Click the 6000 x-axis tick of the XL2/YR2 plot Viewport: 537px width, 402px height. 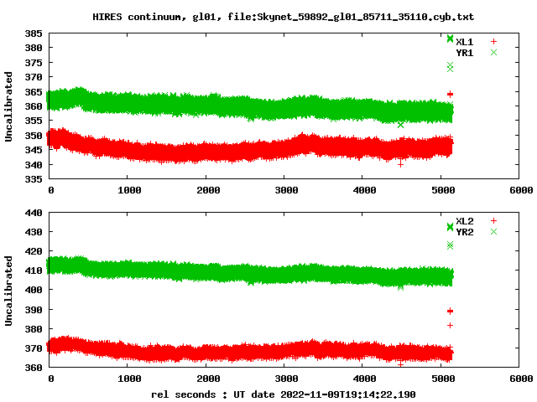click(521, 379)
